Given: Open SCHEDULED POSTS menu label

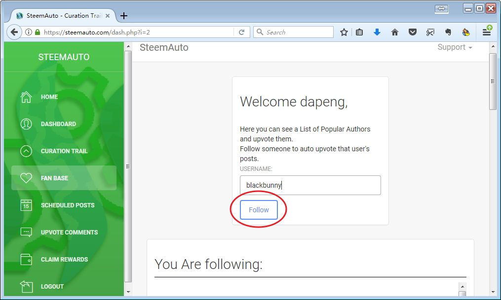Looking at the screenshot, I should 68,205.
